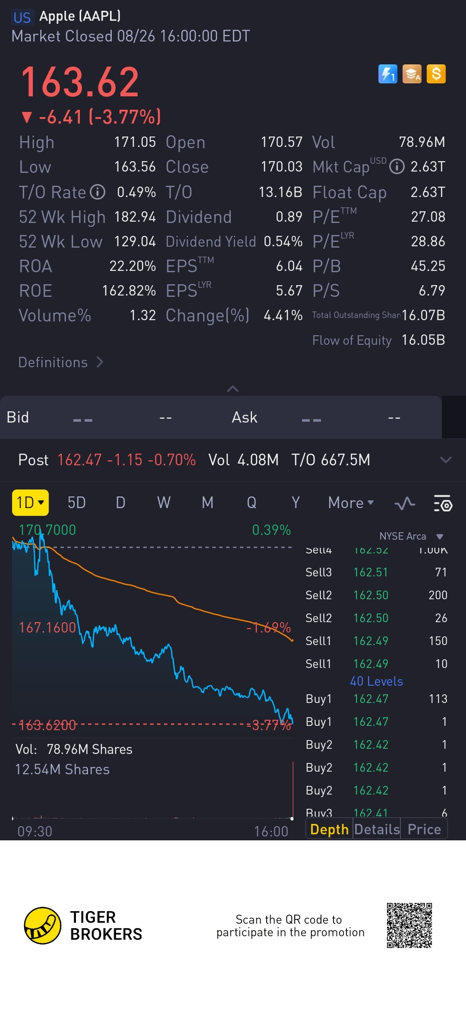Tap the P/E TTM 27.08 value
The image size is (466, 1011).
[x=428, y=216]
